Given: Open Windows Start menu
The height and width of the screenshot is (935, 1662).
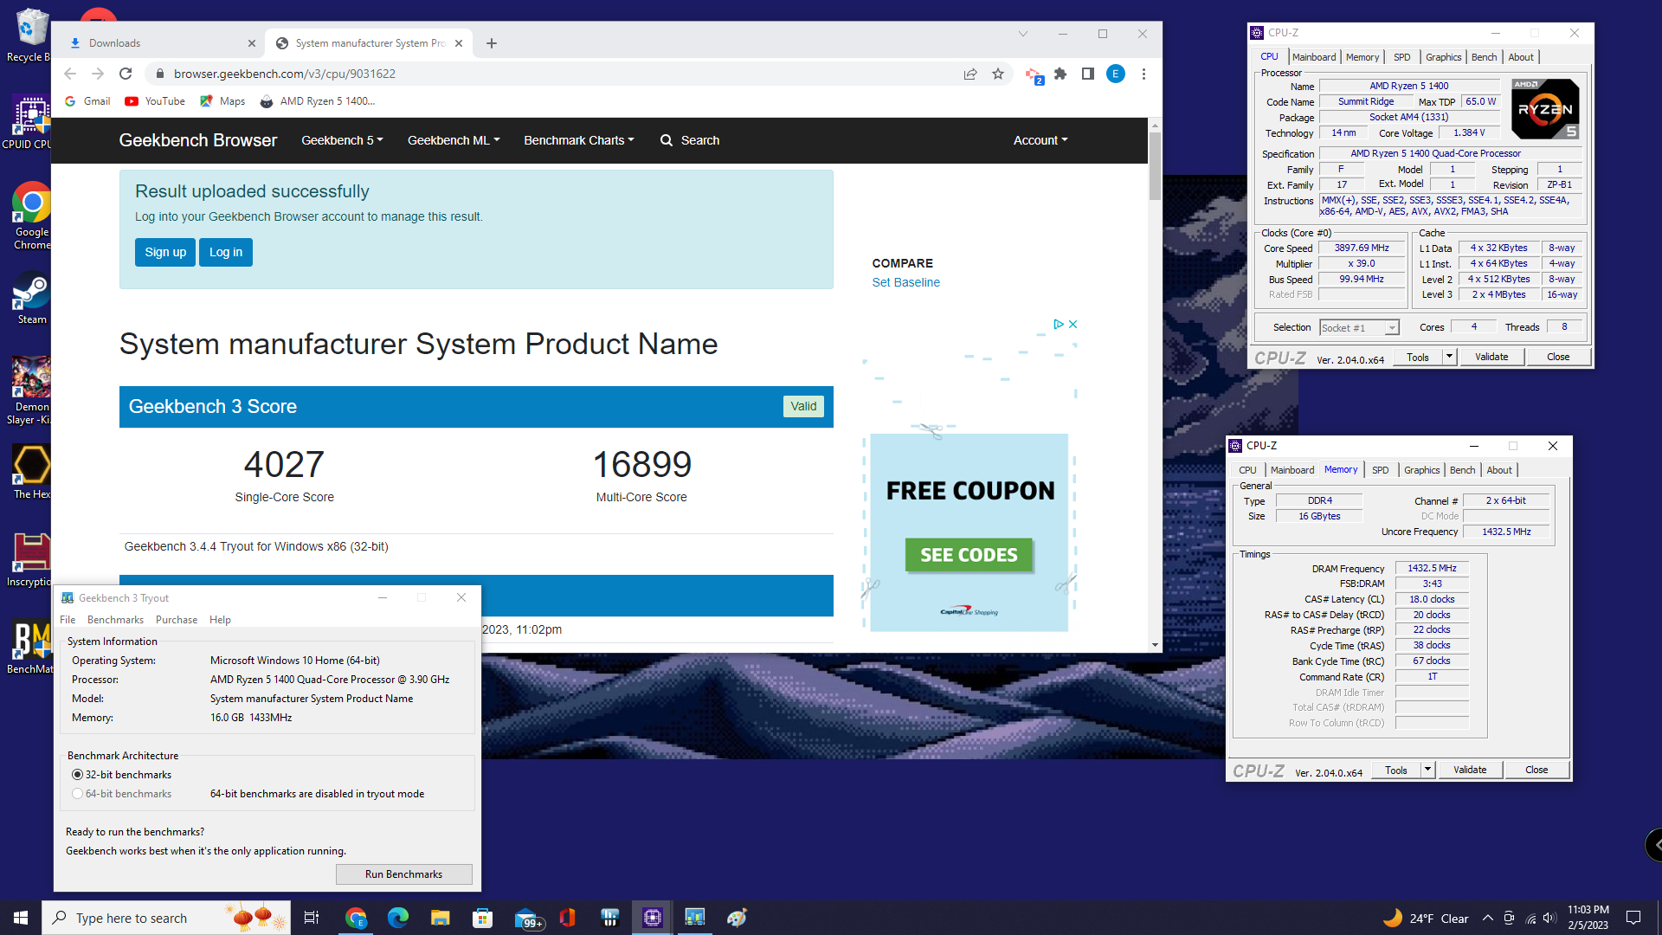Looking at the screenshot, I should [21, 918].
